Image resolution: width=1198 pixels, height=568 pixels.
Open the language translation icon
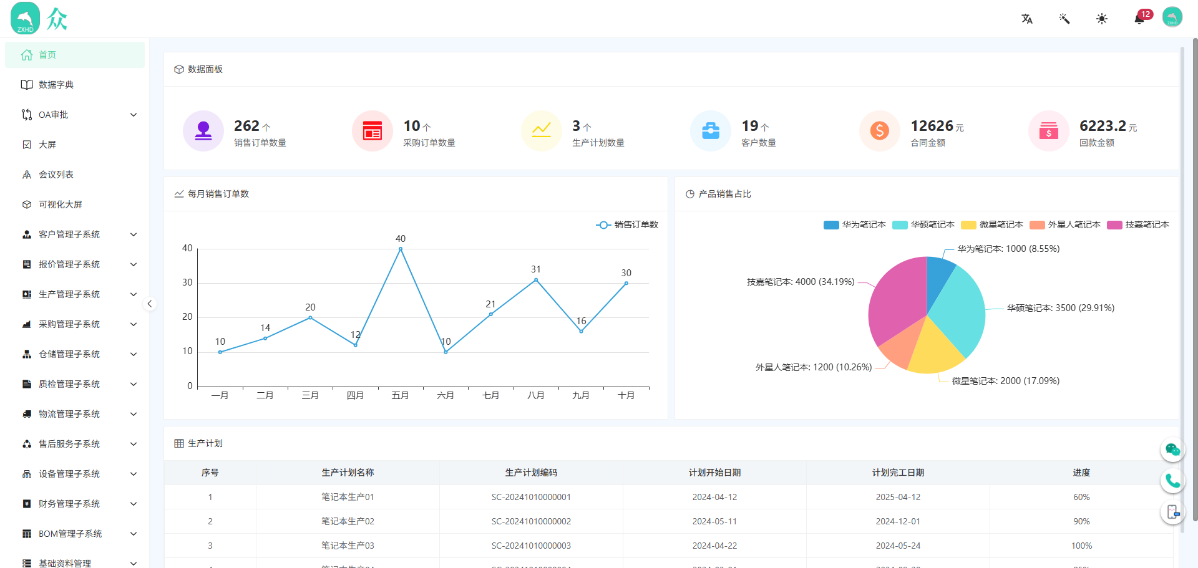[x=1027, y=19]
